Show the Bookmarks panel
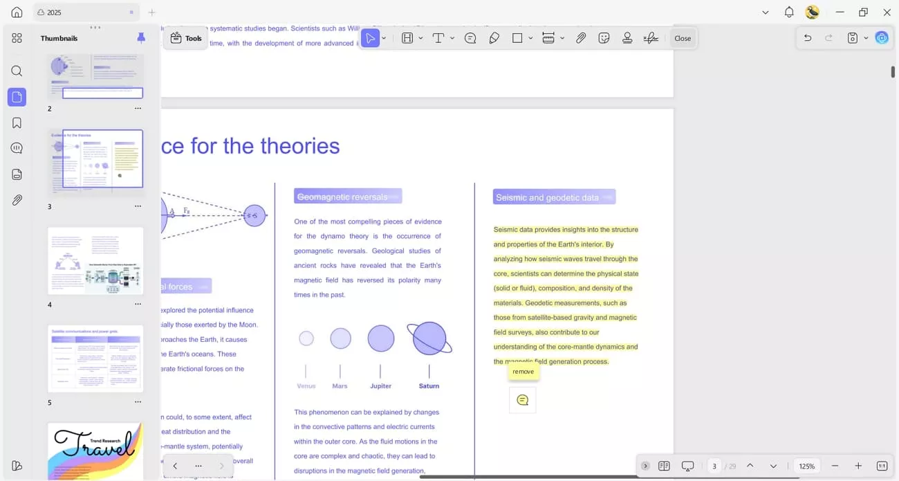The height and width of the screenshot is (481, 899). [17, 122]
